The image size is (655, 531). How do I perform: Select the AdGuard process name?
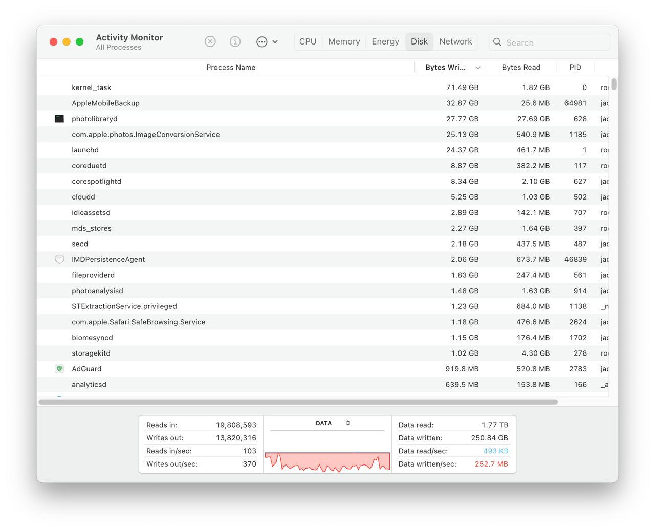[x=86, y=369]
